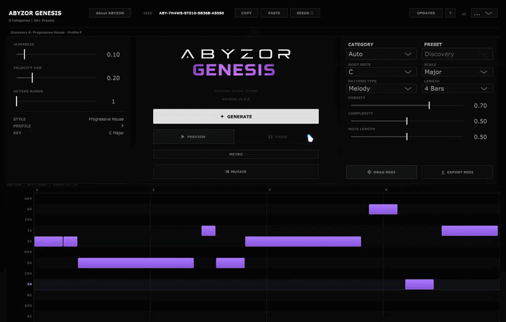The height and width of the screenshot is (322, 506).
Task: Click the Humanize value 0.10
Action: pos(113,54)
